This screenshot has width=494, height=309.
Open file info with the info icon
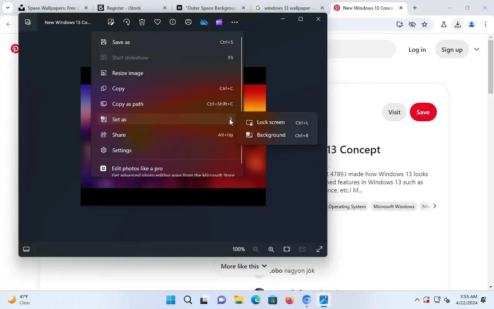coord(173,22)
